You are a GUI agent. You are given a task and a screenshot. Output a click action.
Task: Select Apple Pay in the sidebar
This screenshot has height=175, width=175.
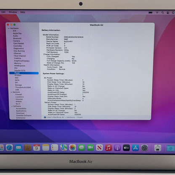[17, 33]
